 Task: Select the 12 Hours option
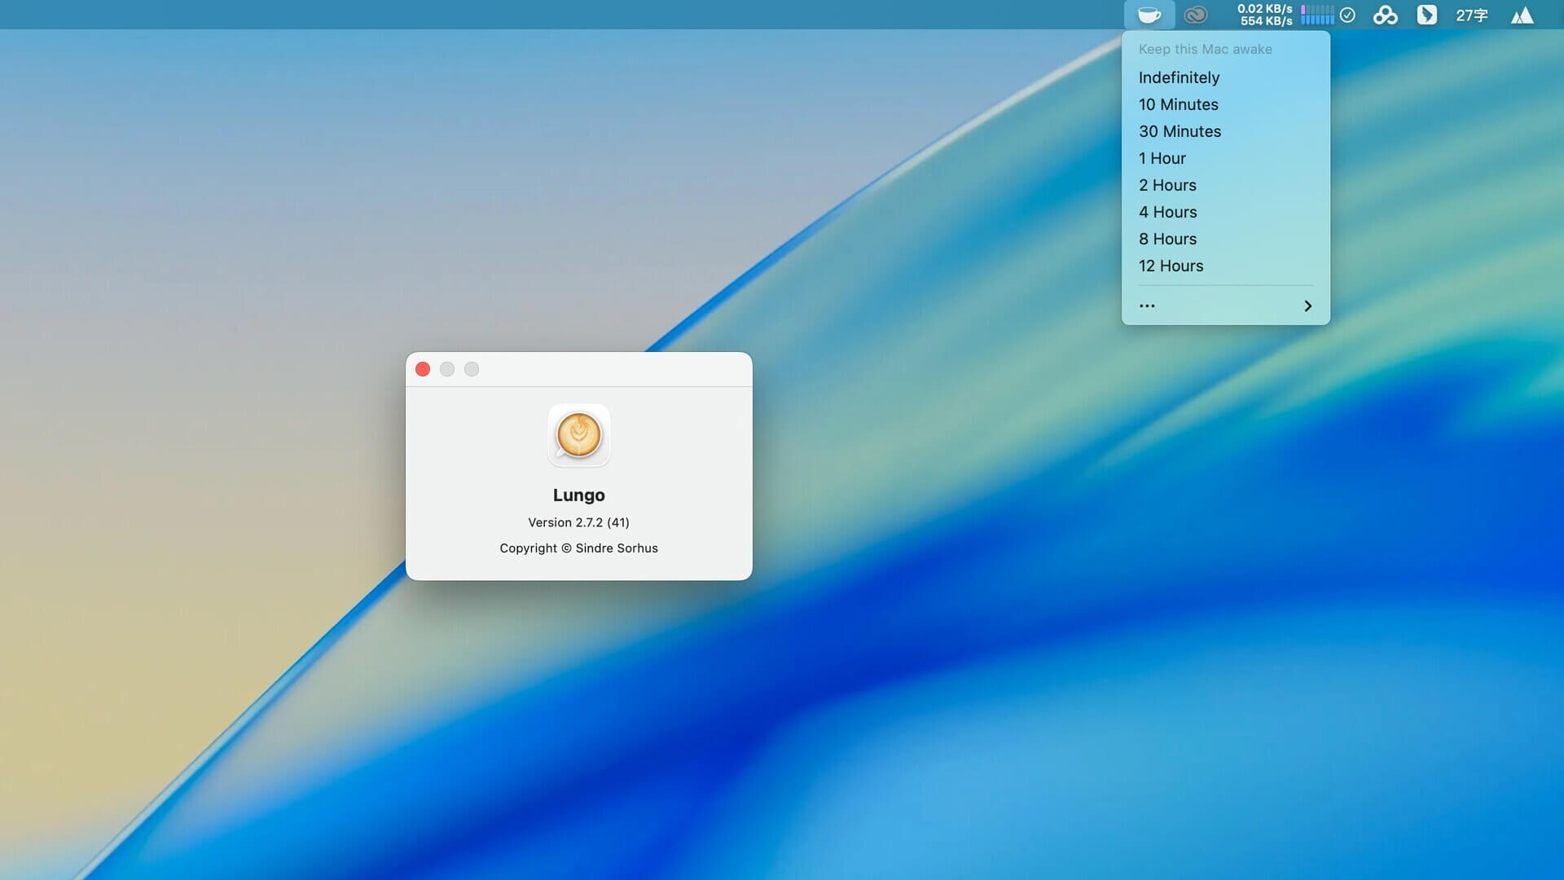1171,266
